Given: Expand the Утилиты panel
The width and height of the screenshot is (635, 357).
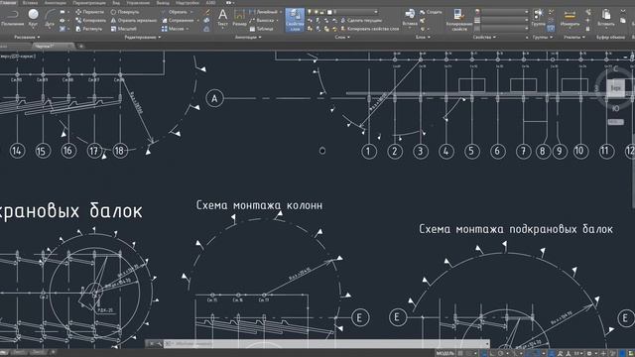Looking at the screenshot, I should pyautogui.click(x=573, y=38).
